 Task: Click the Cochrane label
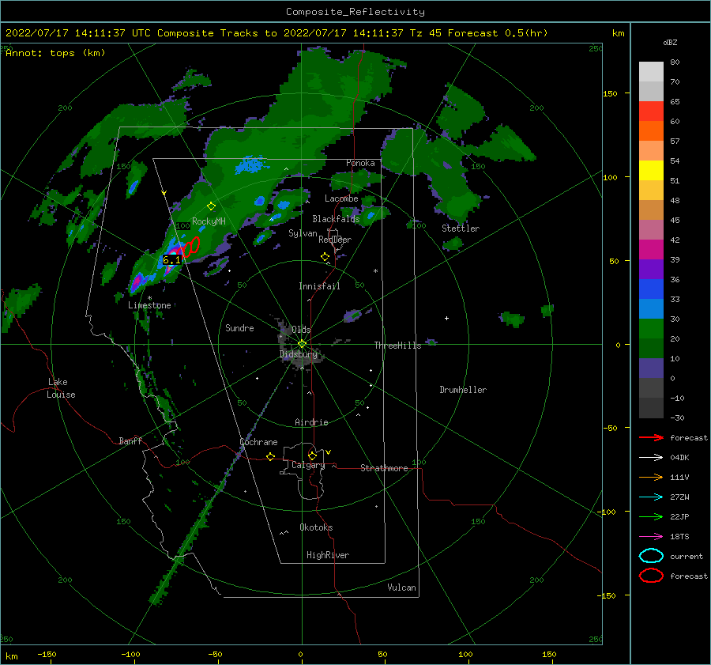click(x=258, y=442)
